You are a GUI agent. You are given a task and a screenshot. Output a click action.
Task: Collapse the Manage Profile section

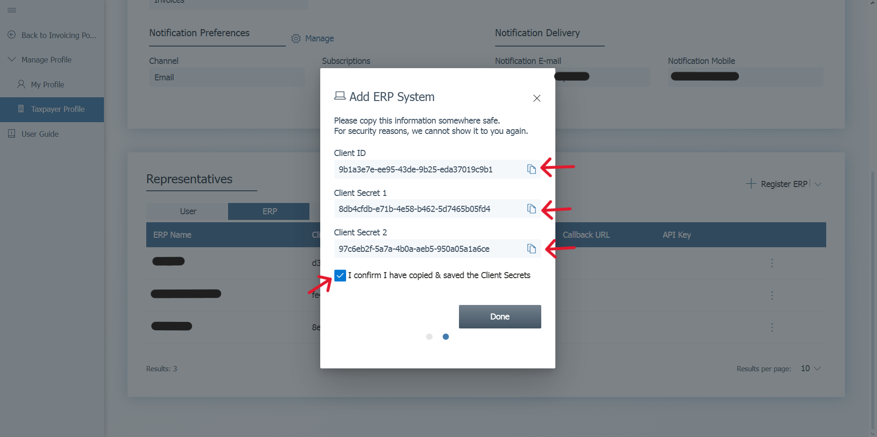tap(12, 60)
